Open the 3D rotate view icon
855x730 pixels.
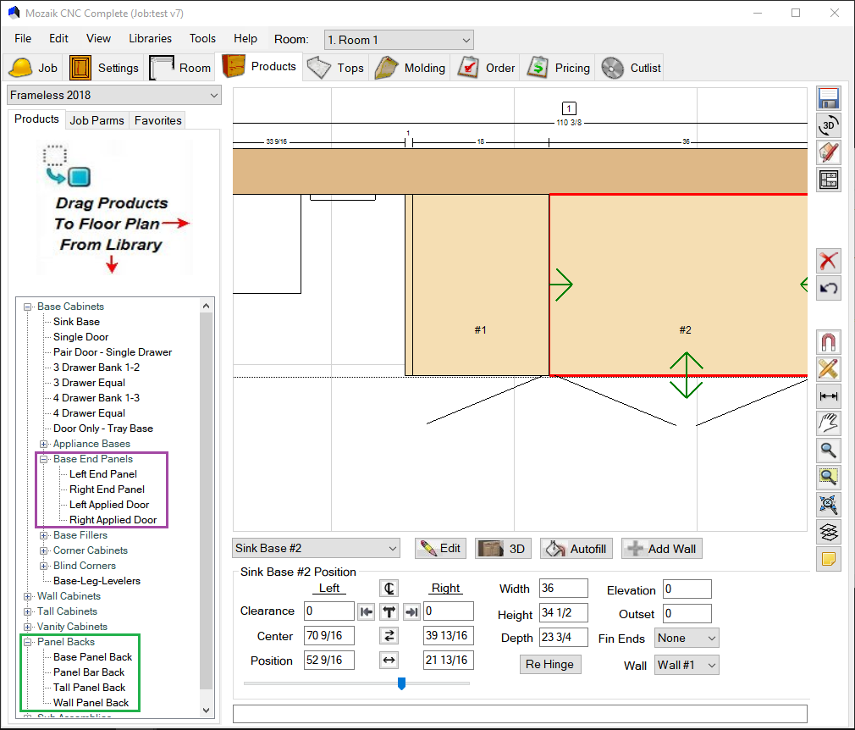tap(829, 125)
